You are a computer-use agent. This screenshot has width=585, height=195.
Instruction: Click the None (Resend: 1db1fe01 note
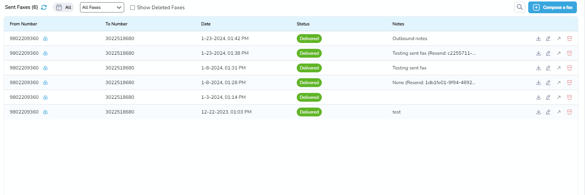click(x=434, y=83)
